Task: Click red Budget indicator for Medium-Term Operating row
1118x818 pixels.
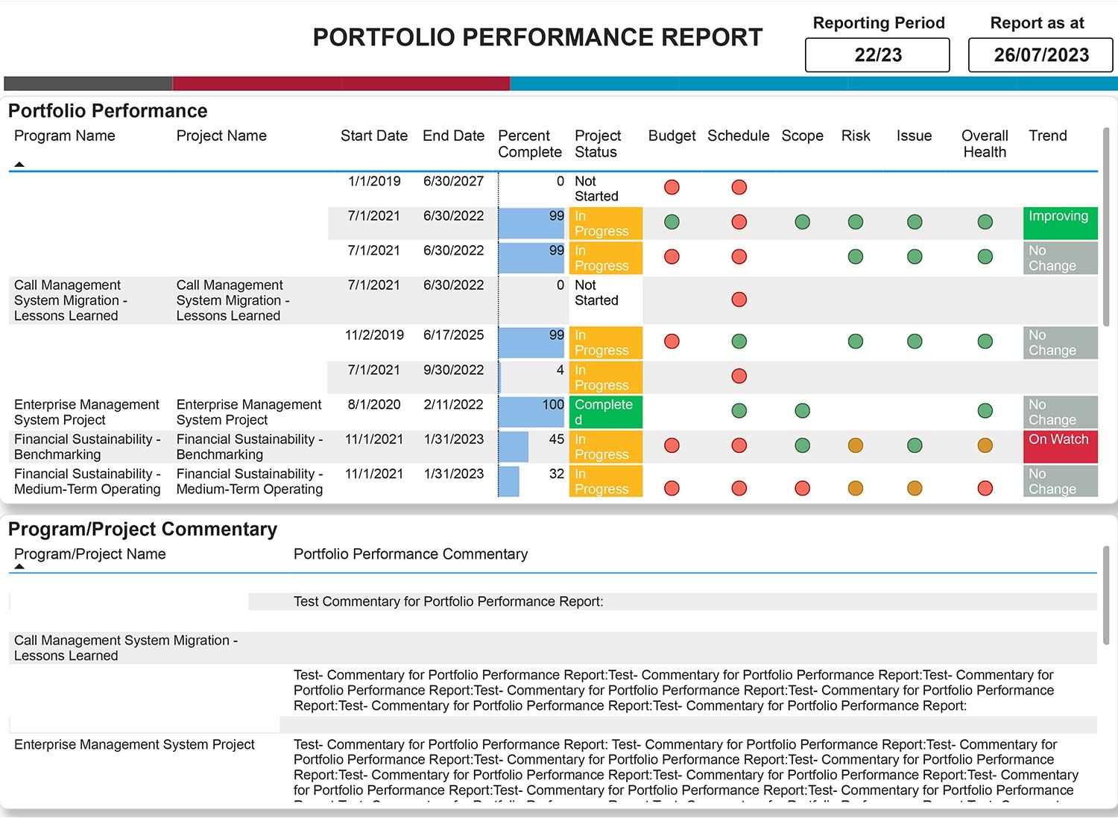Action: coord(672,489)
